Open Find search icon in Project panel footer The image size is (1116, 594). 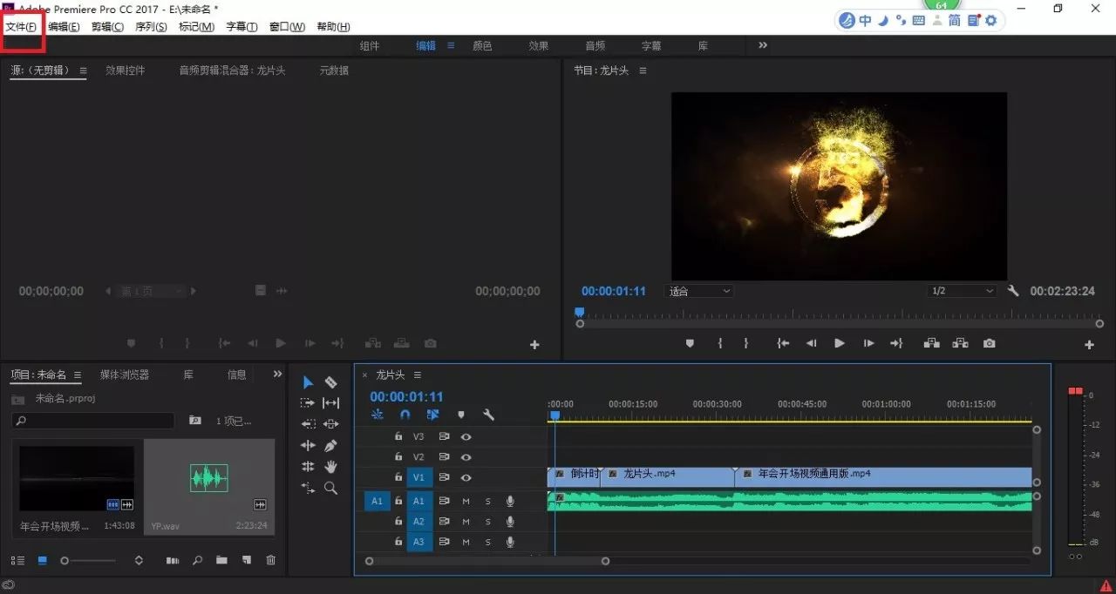coord(197,561)
